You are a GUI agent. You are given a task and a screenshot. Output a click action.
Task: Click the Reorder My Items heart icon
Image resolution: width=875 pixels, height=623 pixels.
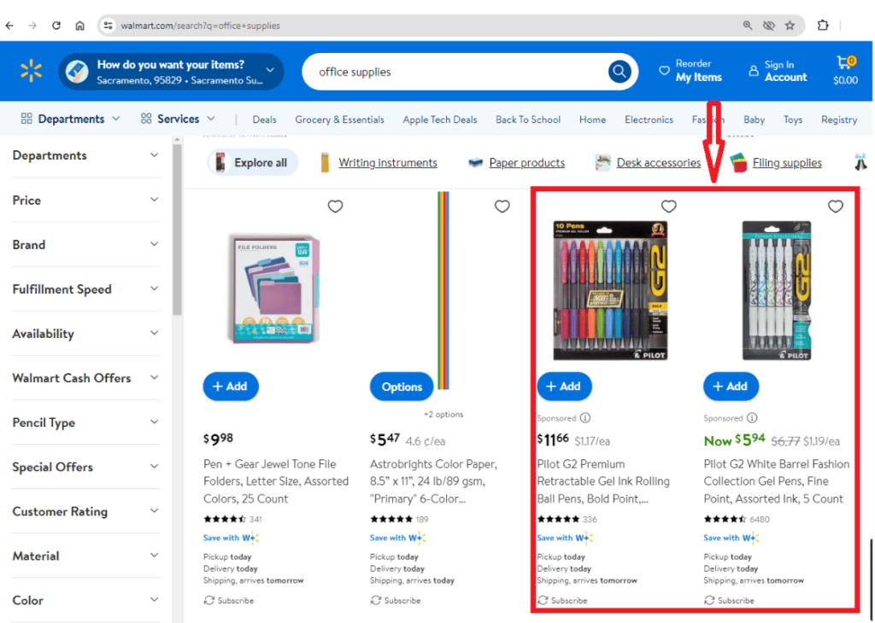point(666,70)
